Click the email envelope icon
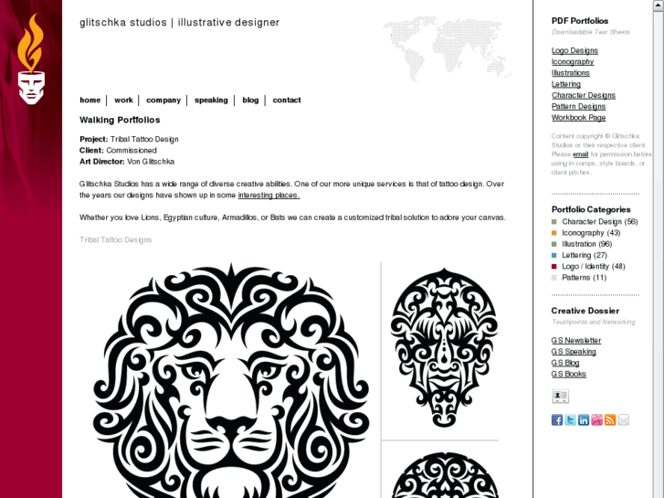 623,419
